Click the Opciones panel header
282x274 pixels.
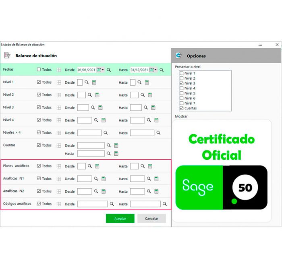click(x=226, y=56)
